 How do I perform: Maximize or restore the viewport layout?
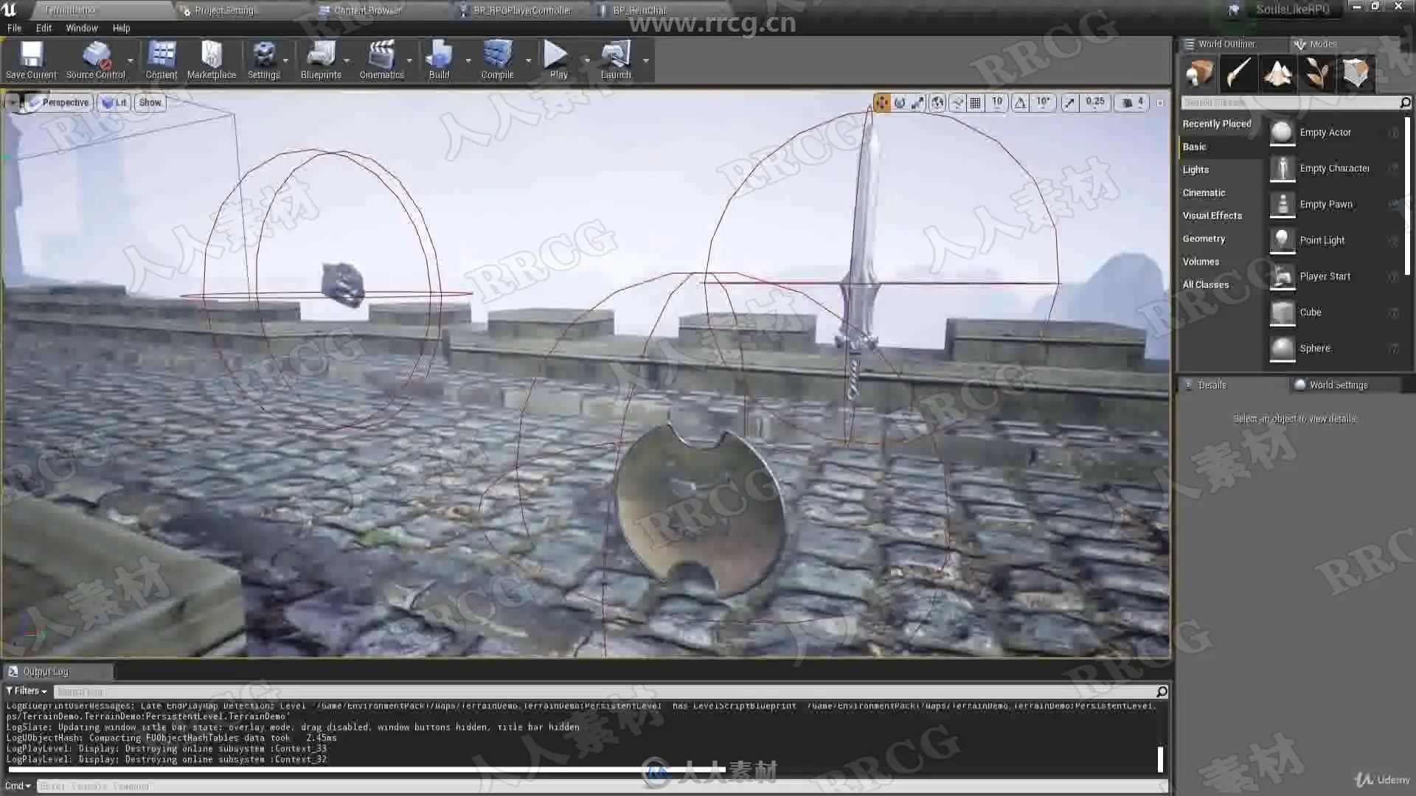click(x=1160, y=103)
